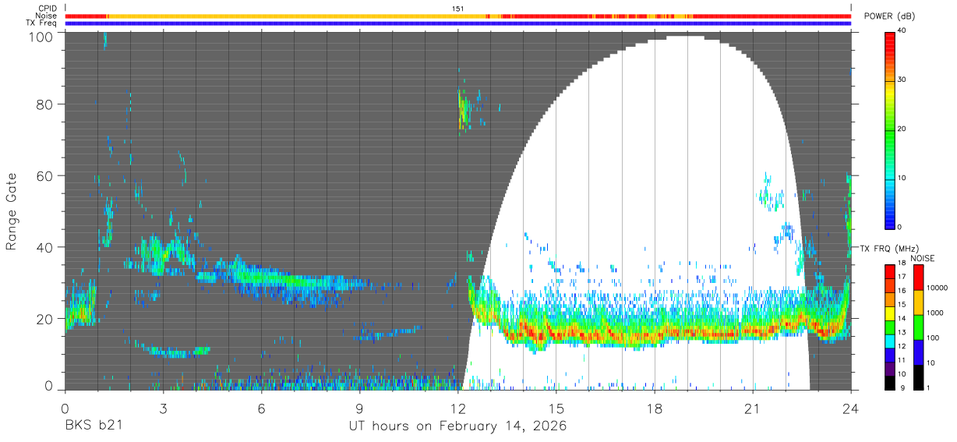The height and width of the screenshot is (442, 957).
Task: Click the x-axis tick label 21
Action: tap(753, 408)
